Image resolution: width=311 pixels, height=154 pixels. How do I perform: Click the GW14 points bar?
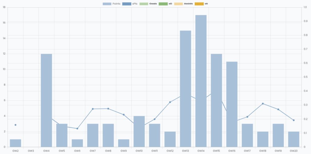click(x=201, y=81)
